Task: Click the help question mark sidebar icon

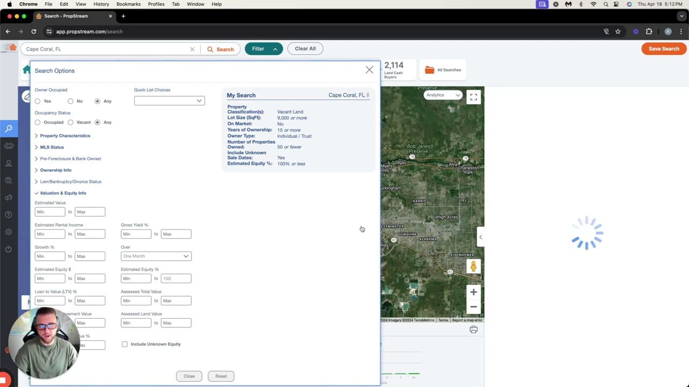Action: [9, 215]
